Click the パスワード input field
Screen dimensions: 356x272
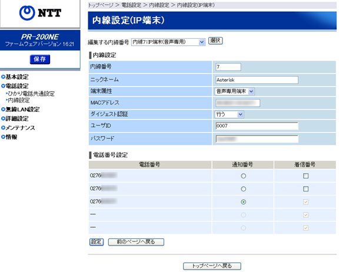tap(257, 139)
